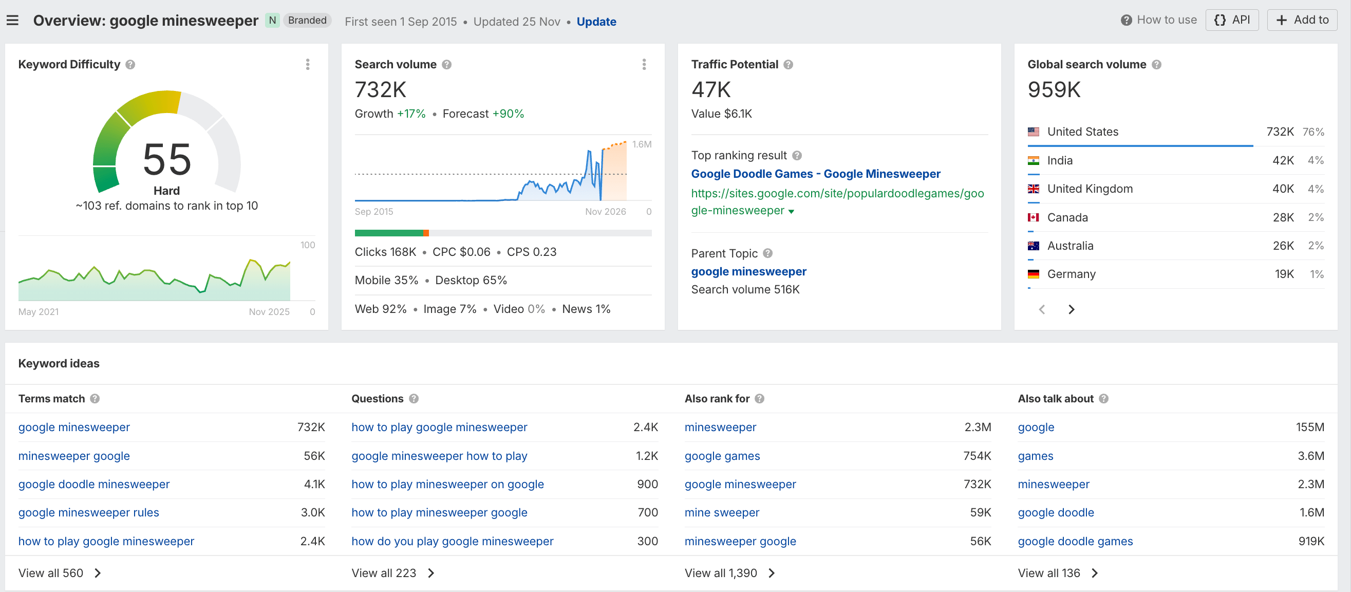Click the United Kingdom flag icon

click(1033, 189)
